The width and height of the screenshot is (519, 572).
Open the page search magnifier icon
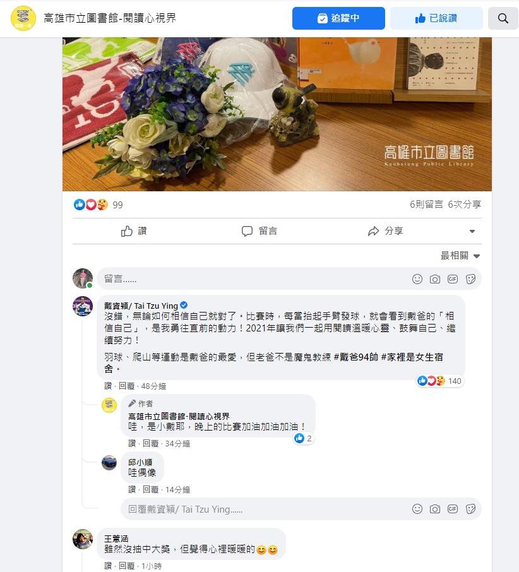[503, 18]
